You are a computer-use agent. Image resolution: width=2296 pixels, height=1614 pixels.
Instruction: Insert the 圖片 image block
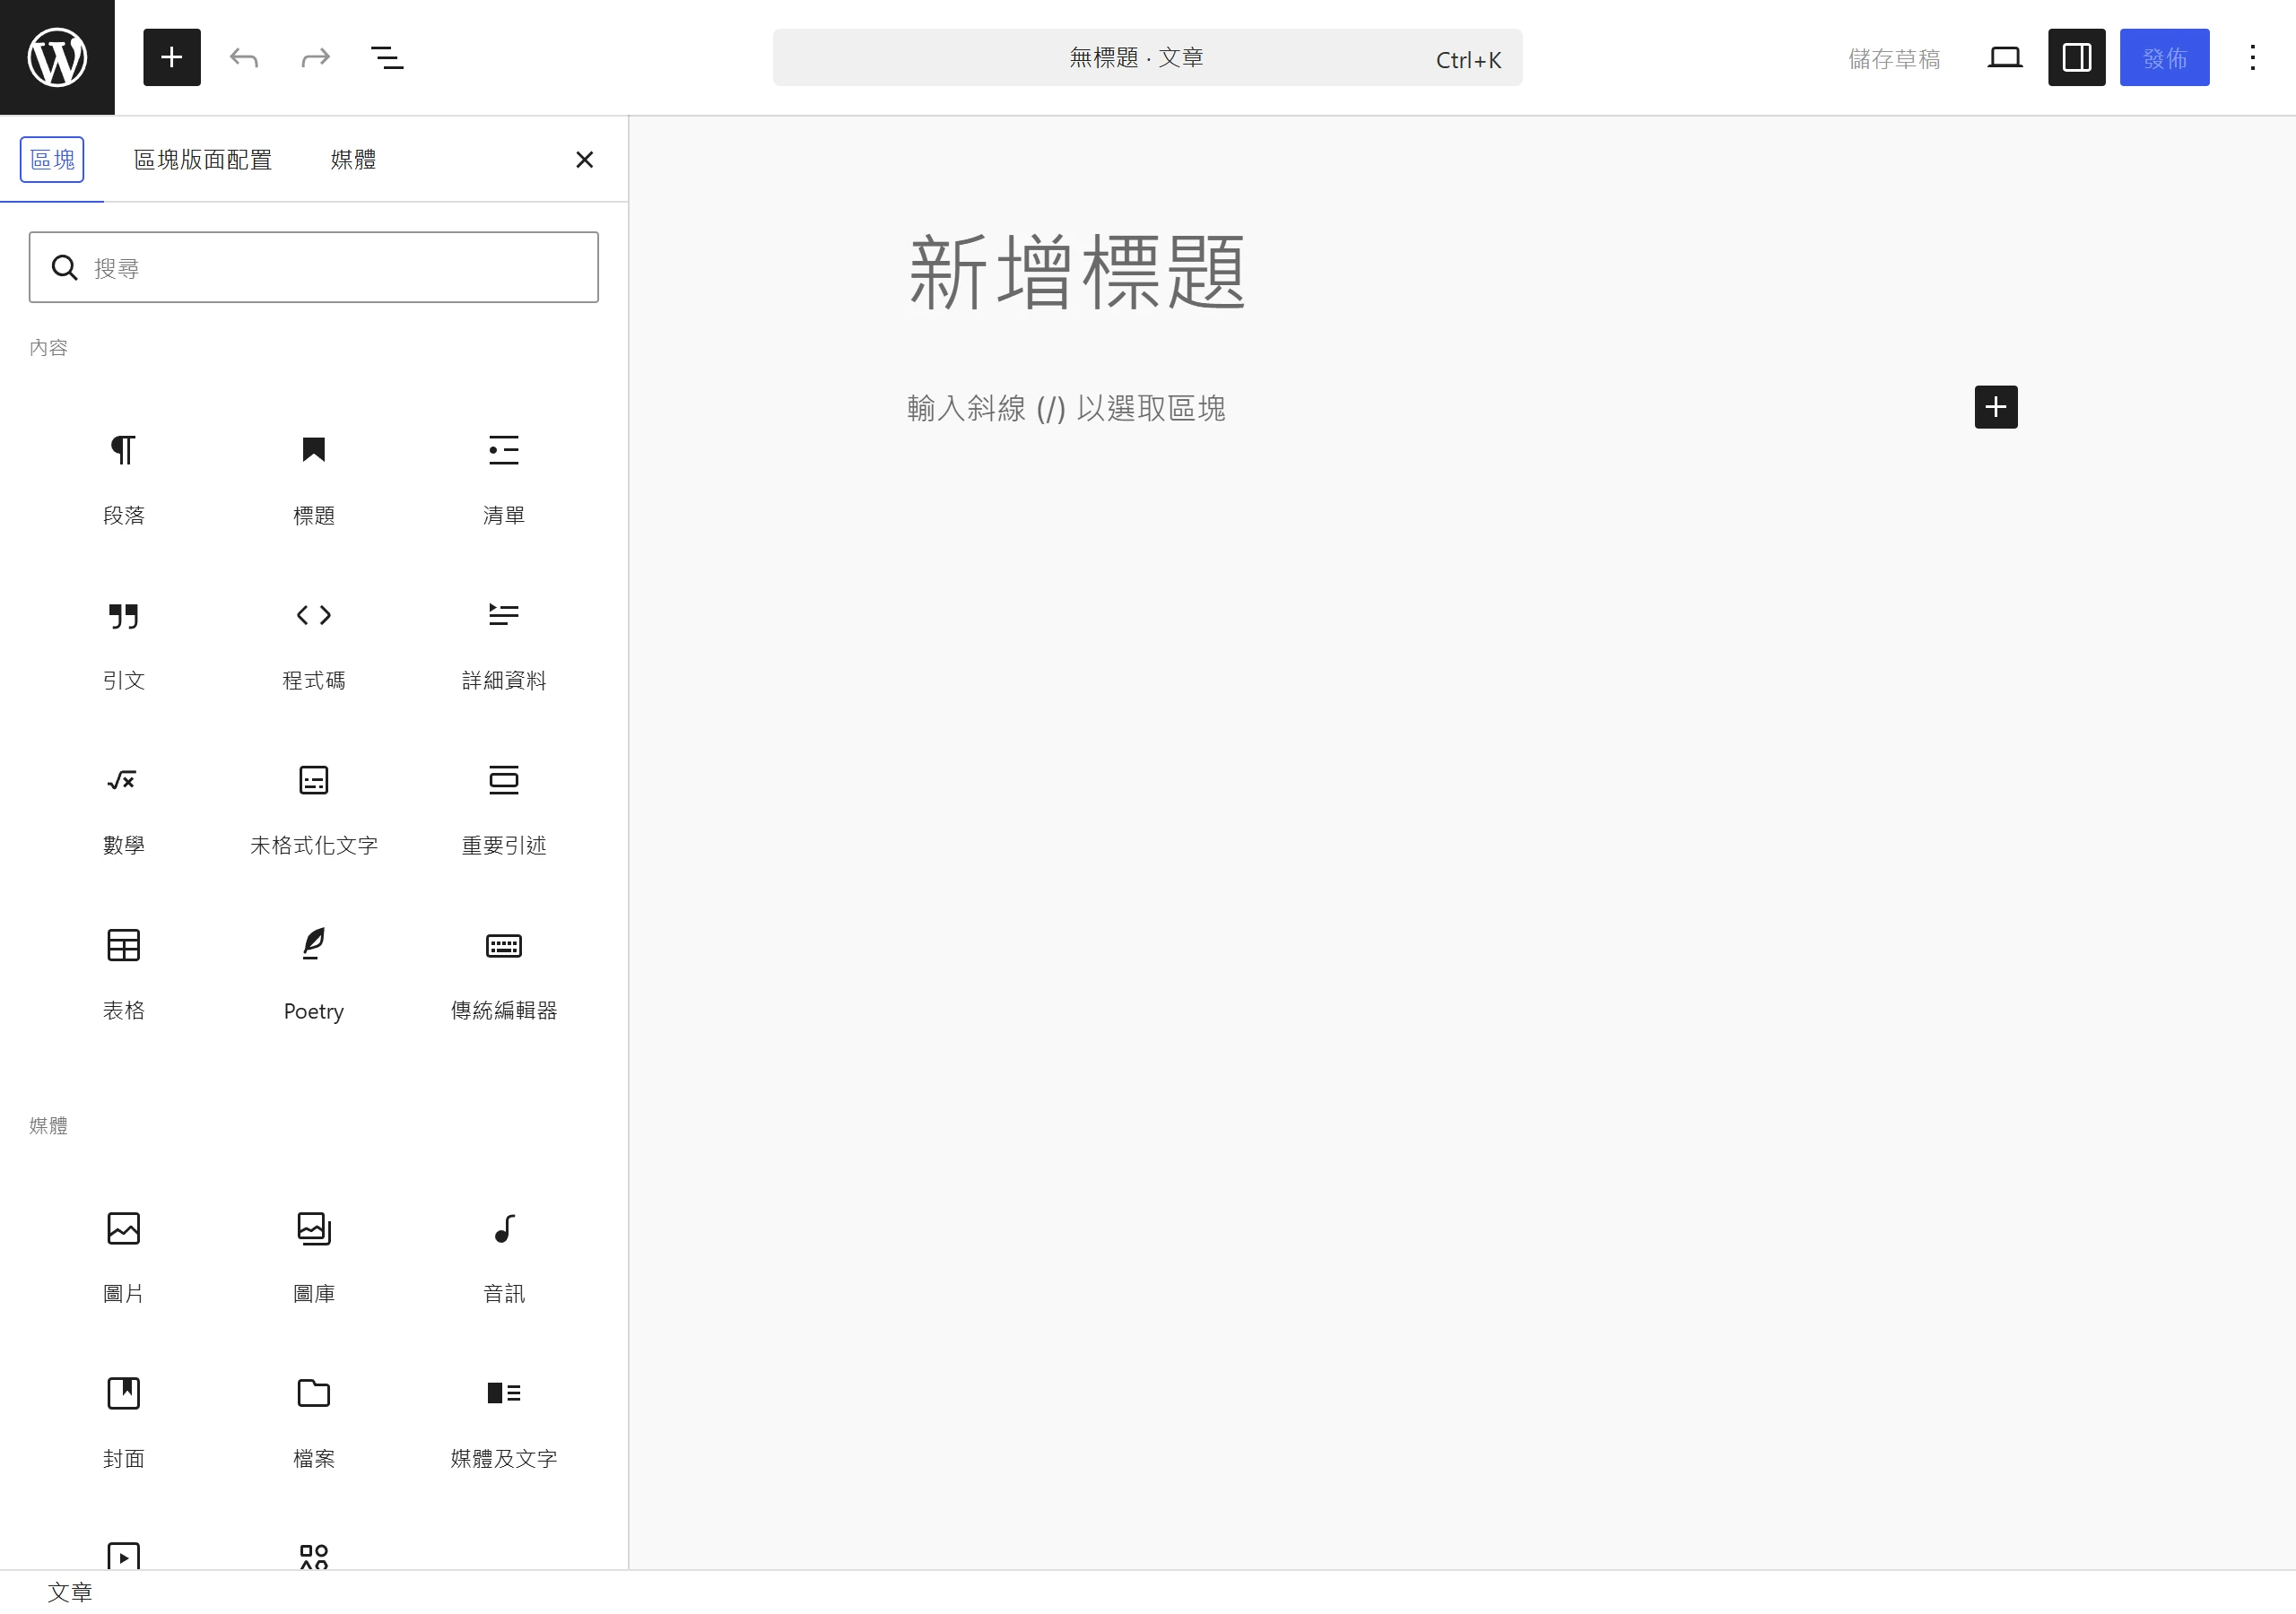pos(124,1258)
